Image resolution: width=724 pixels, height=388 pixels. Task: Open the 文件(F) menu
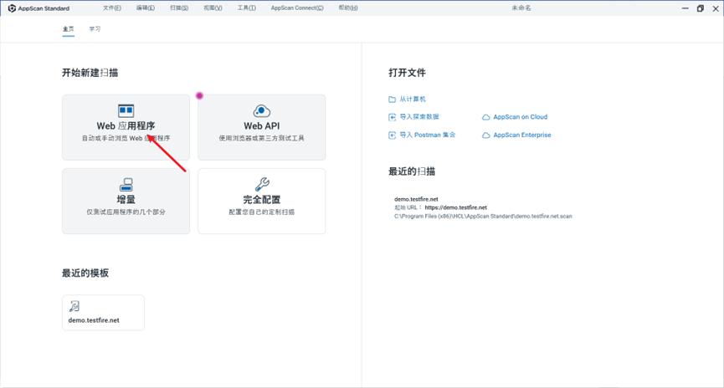(112, 8)
